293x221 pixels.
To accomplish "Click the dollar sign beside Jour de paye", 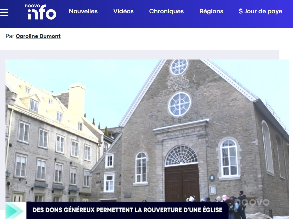I will pos(241,12).
